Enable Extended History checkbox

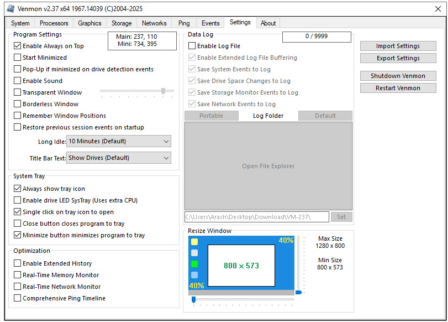point(18,263)
